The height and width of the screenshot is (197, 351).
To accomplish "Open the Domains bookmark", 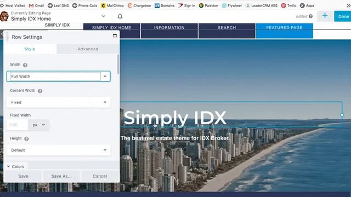I will pyautogui.click(x=165, y=5).
